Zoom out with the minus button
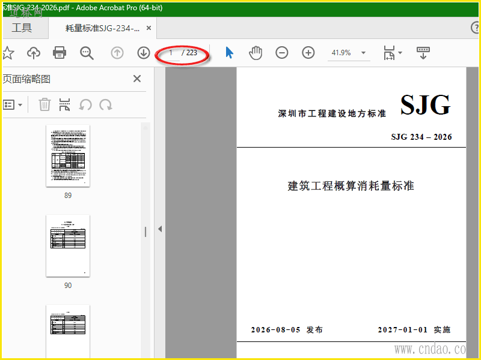Image resolution: width=481 pixels, height=360 pixels. [281, 53]
